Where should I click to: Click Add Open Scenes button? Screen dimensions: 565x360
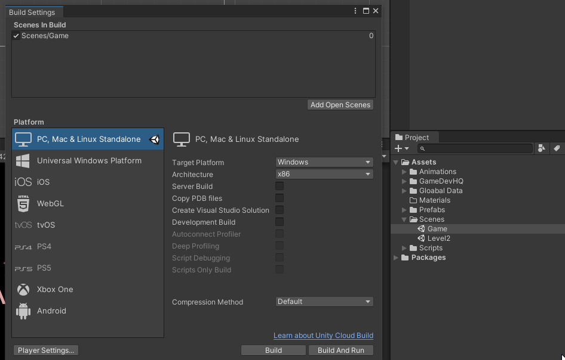point(340,105)
